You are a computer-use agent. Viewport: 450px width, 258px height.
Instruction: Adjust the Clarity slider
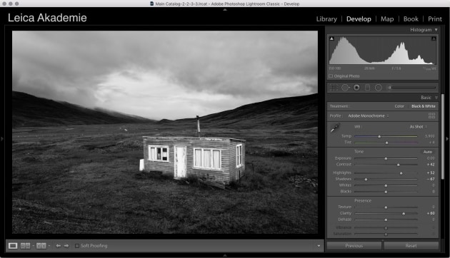pos(404,213)
